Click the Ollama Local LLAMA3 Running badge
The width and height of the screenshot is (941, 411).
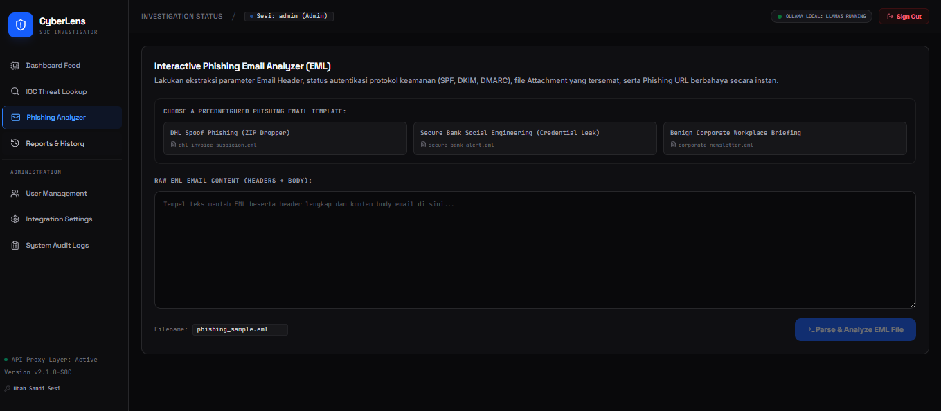click(x=821, y=17)
